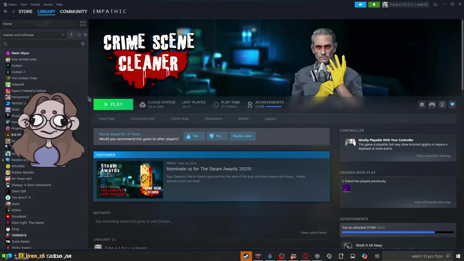Expand the Games and Software dropdown

pyautogui.click(x=34, y=35)
